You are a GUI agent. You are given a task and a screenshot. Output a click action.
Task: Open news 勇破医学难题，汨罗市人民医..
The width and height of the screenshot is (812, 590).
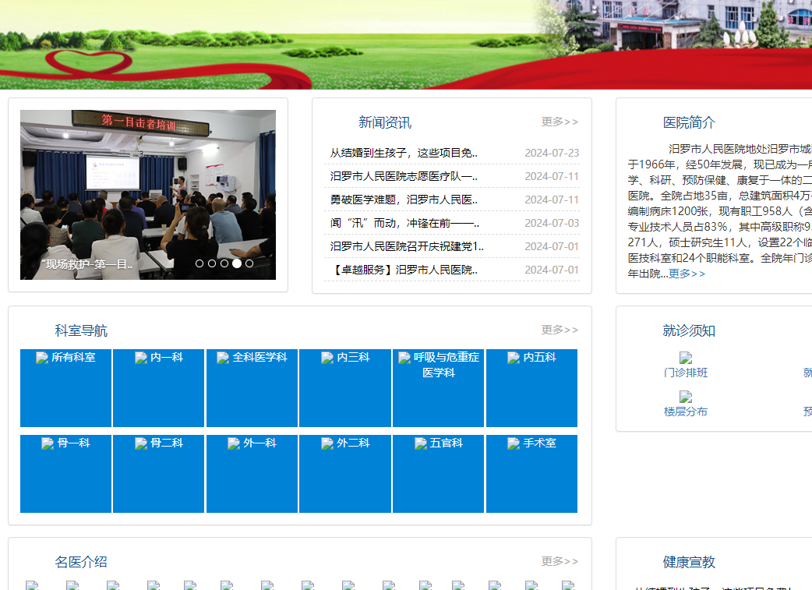[x=404, y=200]
